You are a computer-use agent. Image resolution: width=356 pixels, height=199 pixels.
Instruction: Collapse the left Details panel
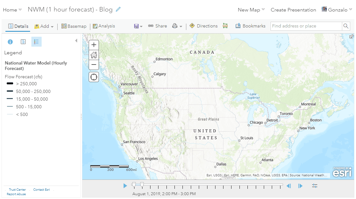pyautogui.click(x=76, y=41)
